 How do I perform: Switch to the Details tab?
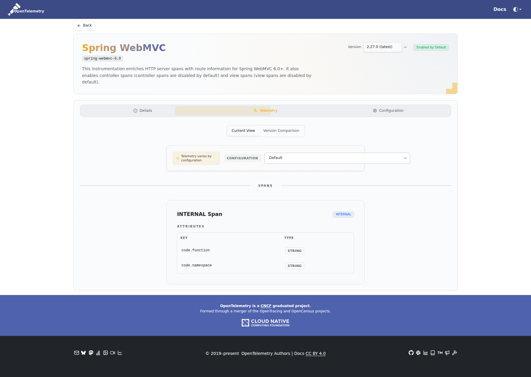[x=143, y=111]
